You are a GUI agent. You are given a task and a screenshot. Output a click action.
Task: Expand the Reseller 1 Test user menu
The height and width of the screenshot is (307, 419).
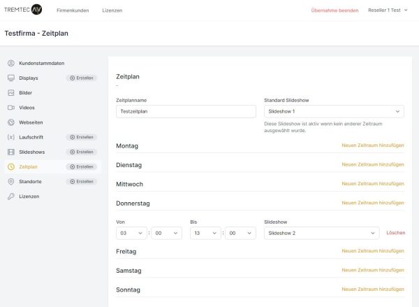(388, 10)
